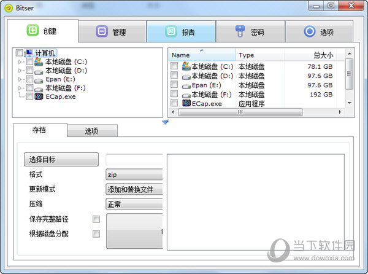Expand the C: drive tree node

pos(20,62)
